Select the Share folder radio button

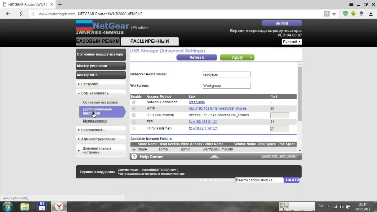click(x=134, y=150)
